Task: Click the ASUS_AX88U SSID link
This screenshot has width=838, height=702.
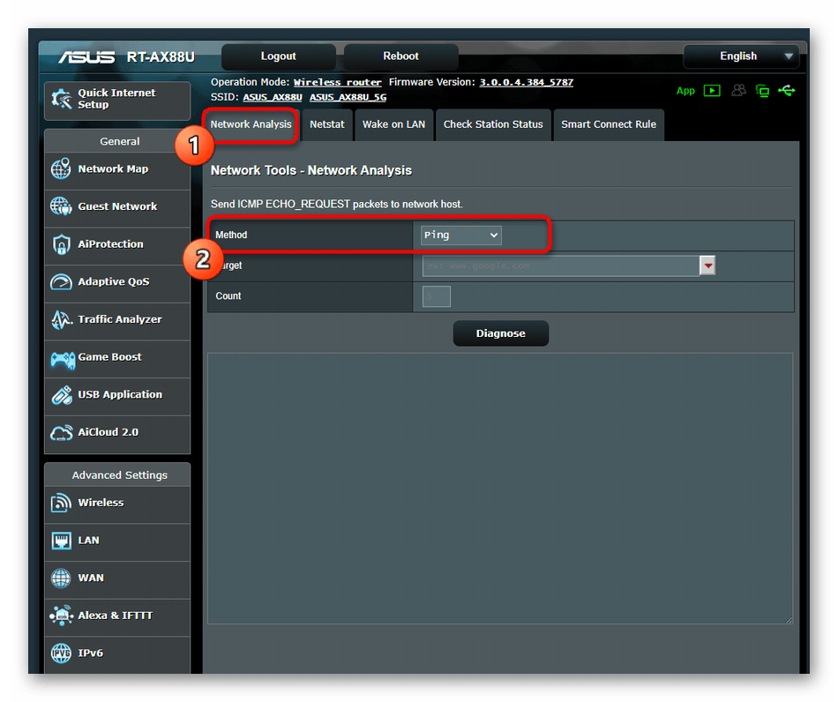Action: 273,97
